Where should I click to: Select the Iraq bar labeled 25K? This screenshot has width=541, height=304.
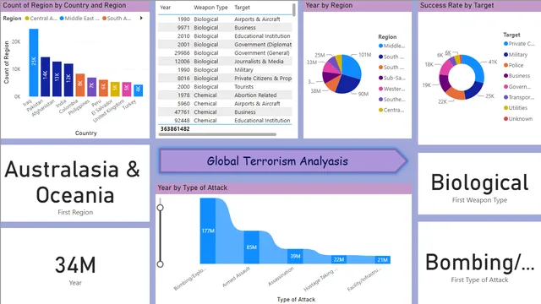[34, 62]
